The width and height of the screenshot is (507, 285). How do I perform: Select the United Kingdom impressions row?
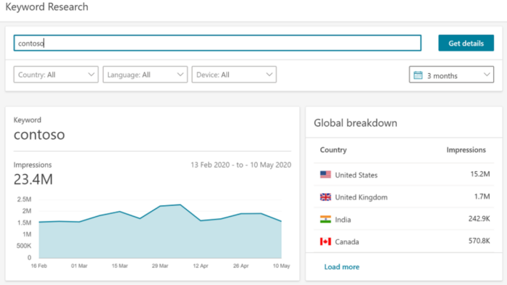pyautogui.click(x=404, y=197)
